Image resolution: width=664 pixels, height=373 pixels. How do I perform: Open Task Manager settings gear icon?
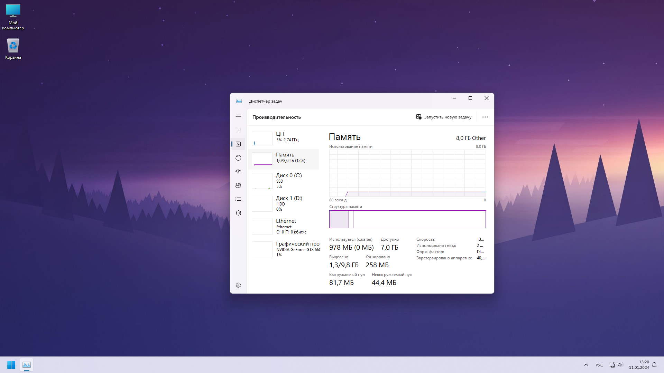tap(238, 285)
